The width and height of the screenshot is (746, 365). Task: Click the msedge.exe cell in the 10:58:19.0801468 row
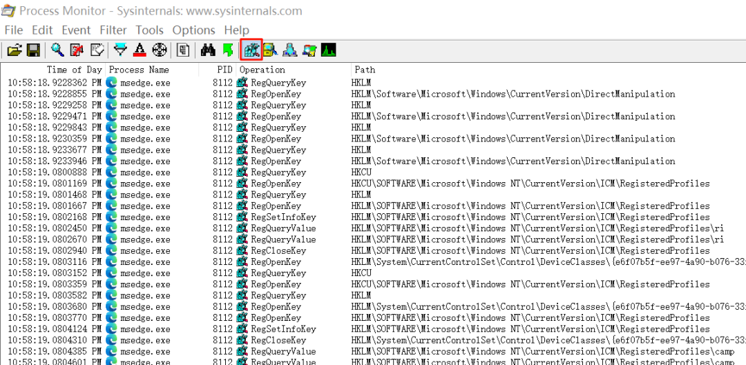tap(145, 195)
